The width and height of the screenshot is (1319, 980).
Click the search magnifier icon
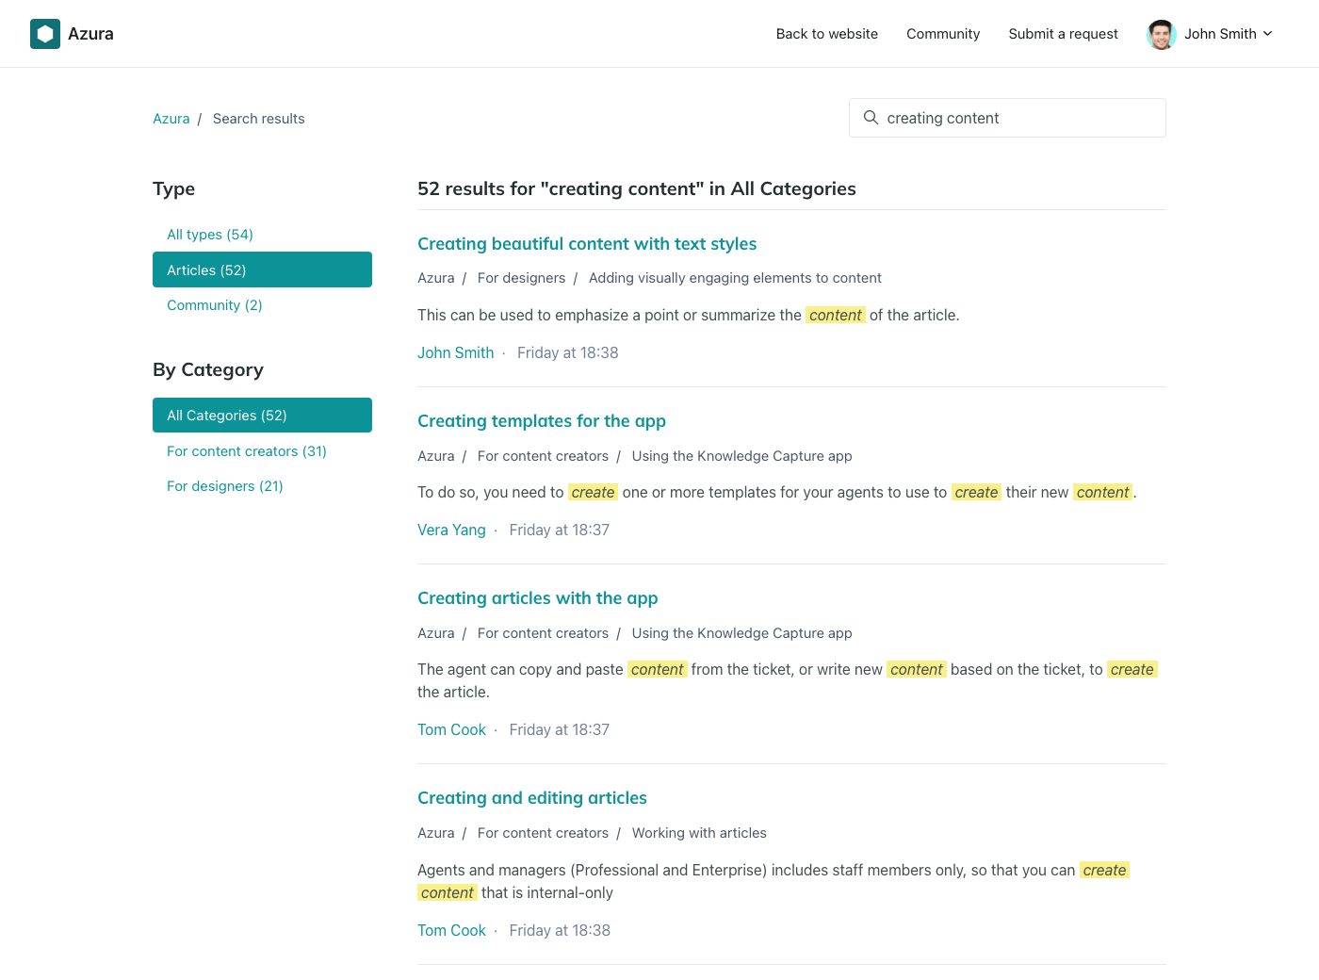tap(871, 118)
